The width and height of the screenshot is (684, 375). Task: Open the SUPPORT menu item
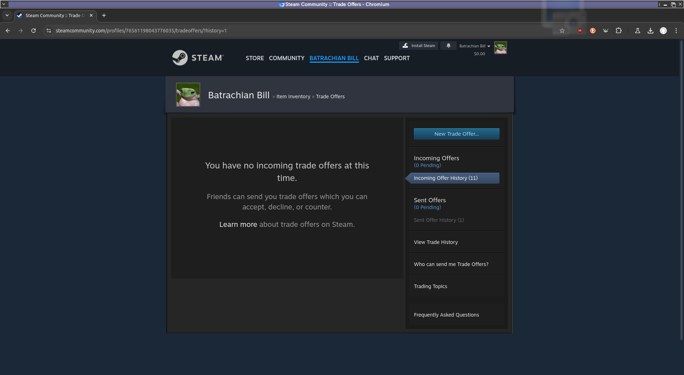[x=397, y=58]
